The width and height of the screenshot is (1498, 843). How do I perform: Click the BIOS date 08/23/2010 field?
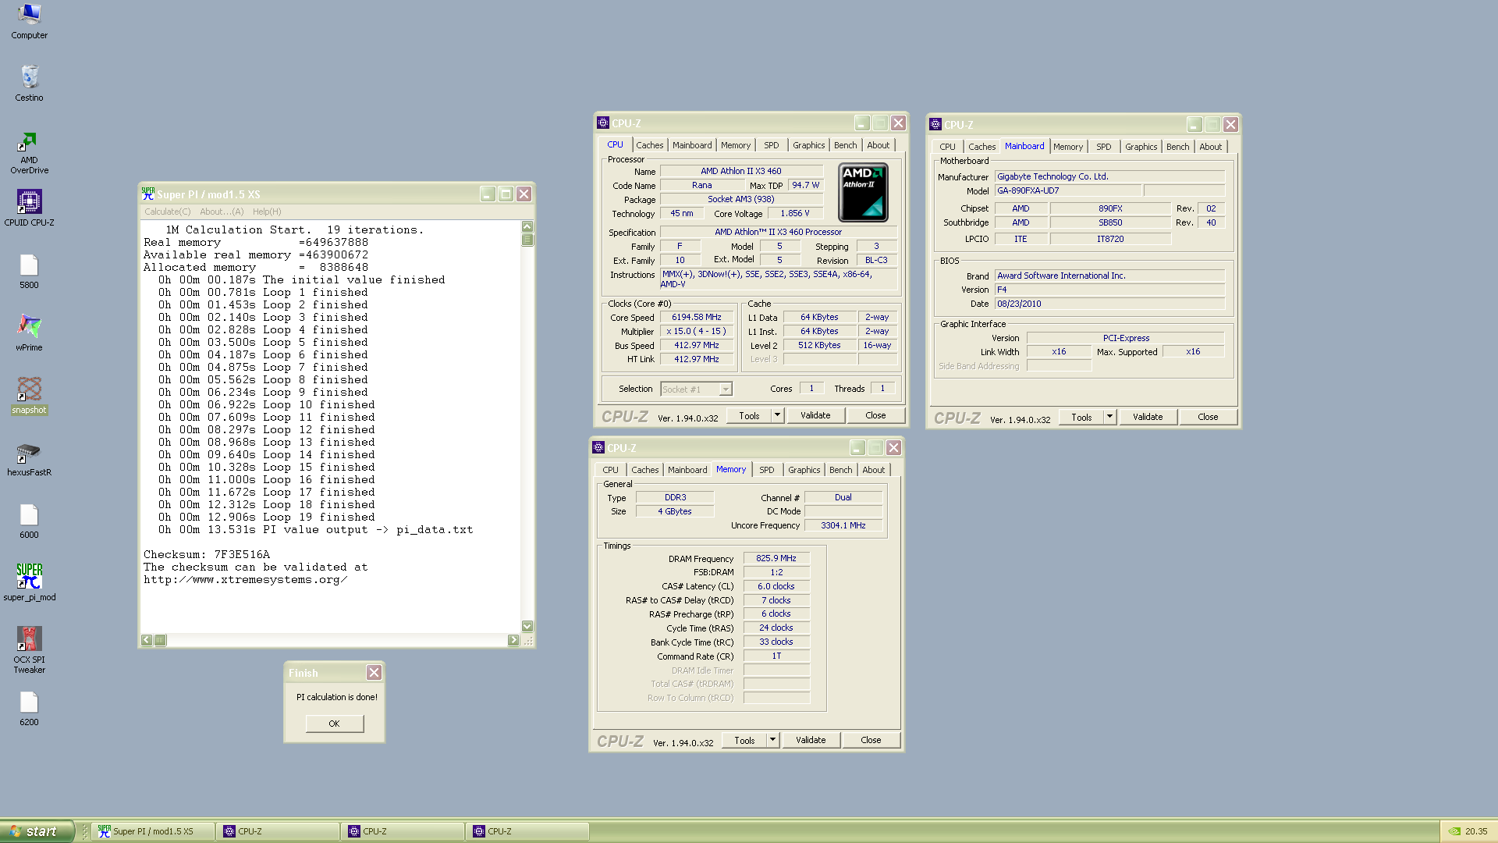click(1109, 304)
